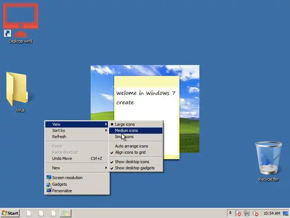Click the second blank taskbar pinned icon
Screen dimensions: 290x218
pyautogui.click(x=41, y=213)
